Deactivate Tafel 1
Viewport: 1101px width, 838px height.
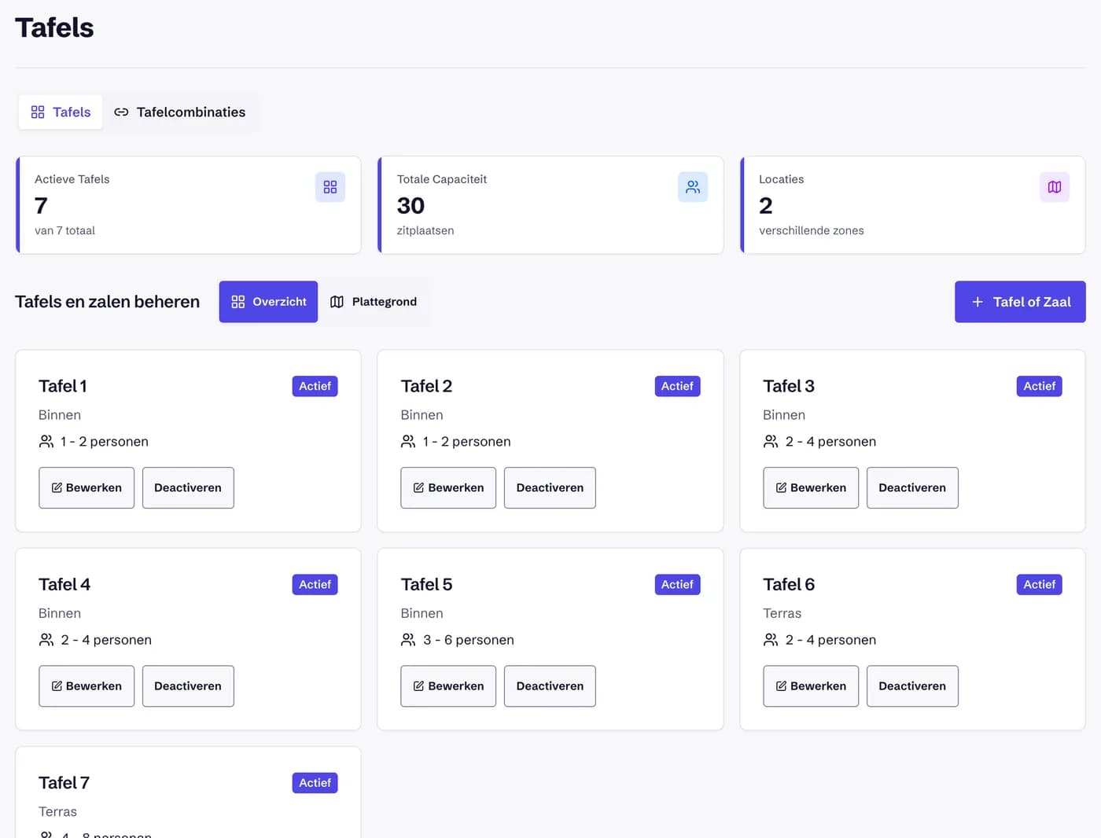point(188,487)
